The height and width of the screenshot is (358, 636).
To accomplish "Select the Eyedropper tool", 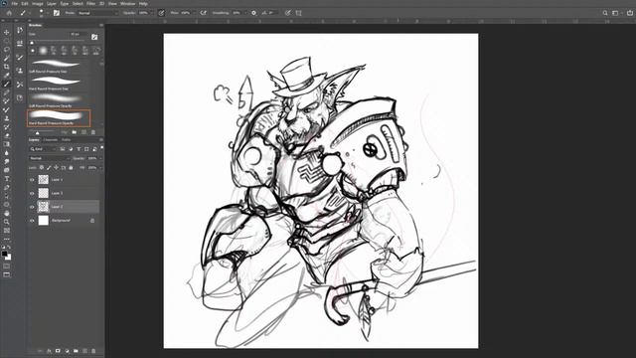I will [x=7, y=76].
